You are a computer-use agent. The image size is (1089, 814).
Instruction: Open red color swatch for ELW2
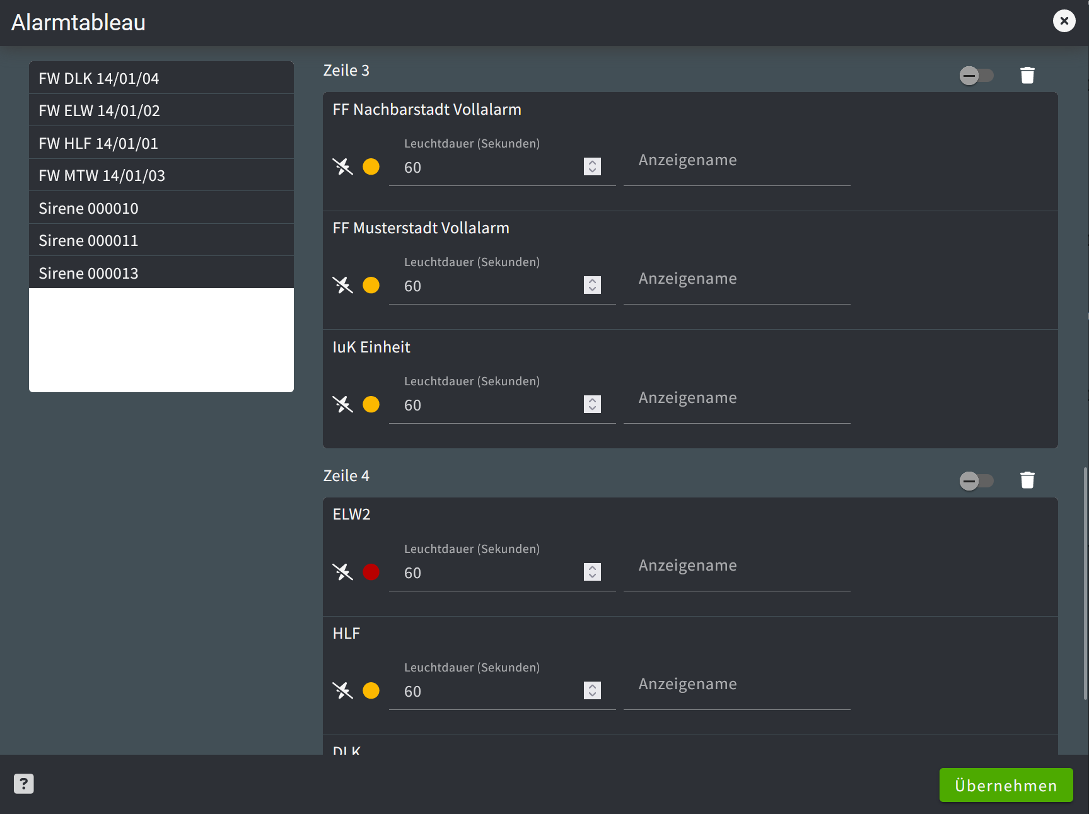(371, 572)
